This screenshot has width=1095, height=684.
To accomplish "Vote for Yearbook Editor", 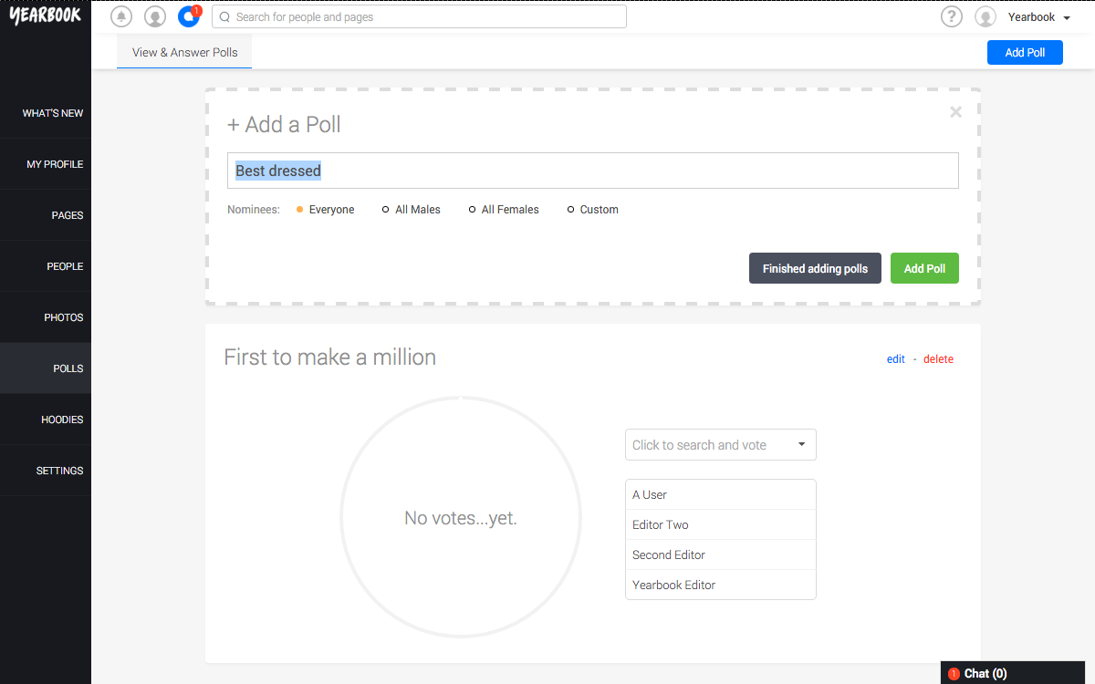I will [x=721, y=585].
